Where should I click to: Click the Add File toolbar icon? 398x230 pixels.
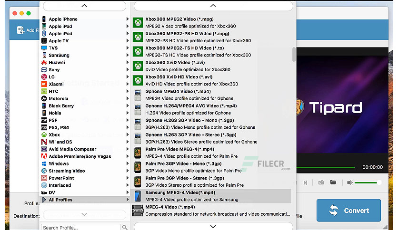pyautogui.click(x=20, y=30)
